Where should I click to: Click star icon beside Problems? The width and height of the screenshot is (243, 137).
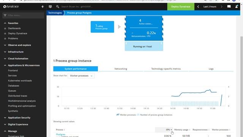click(5, 38)
